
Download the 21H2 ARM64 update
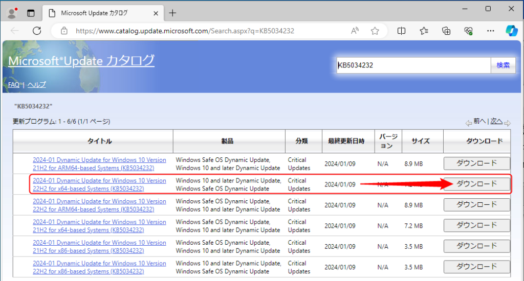coord(477,163)
